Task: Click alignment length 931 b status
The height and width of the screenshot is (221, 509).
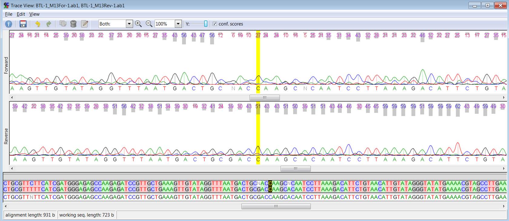Action: click(30, 215)
